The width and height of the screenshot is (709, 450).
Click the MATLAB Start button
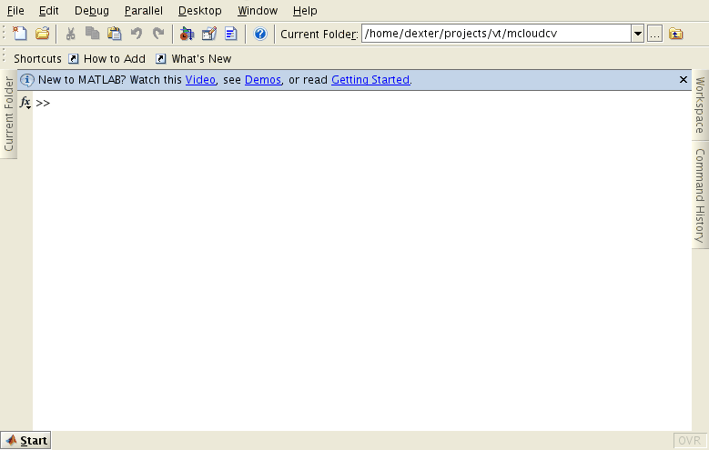click(x=25, y=441)
